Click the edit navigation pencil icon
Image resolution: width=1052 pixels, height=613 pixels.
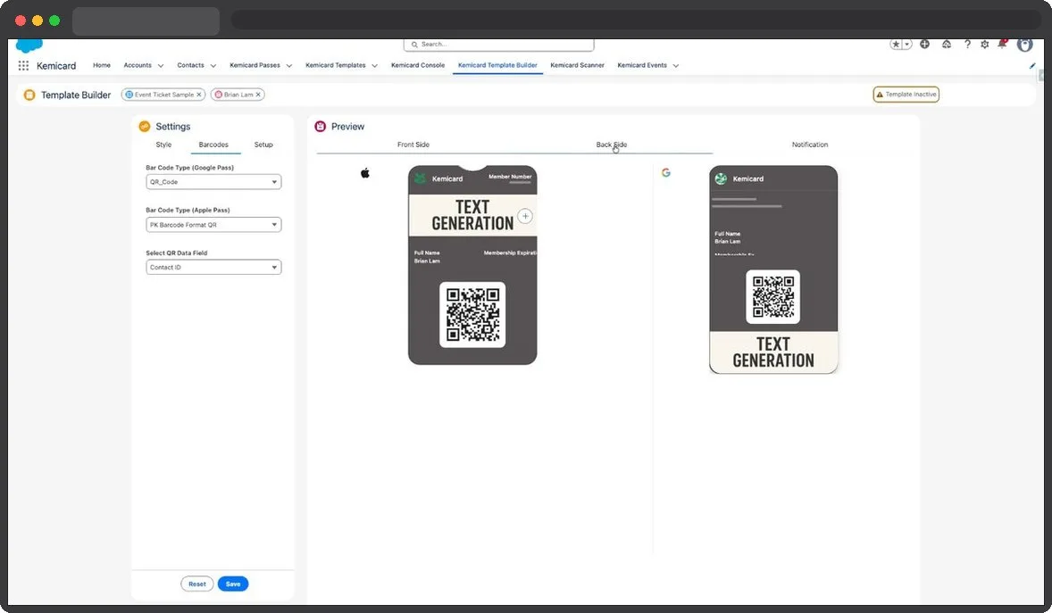[1031, 66]
